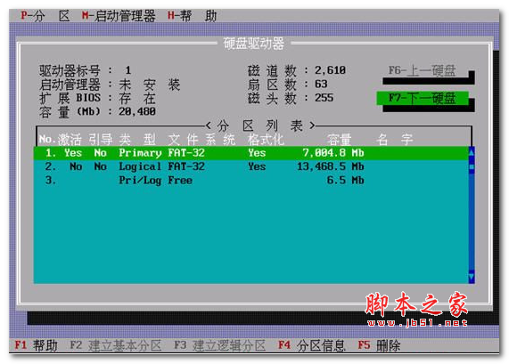509x364 pixels.
Task: Click the 激活 Yes value of partition 1
Action: click(x=73, y=153)
